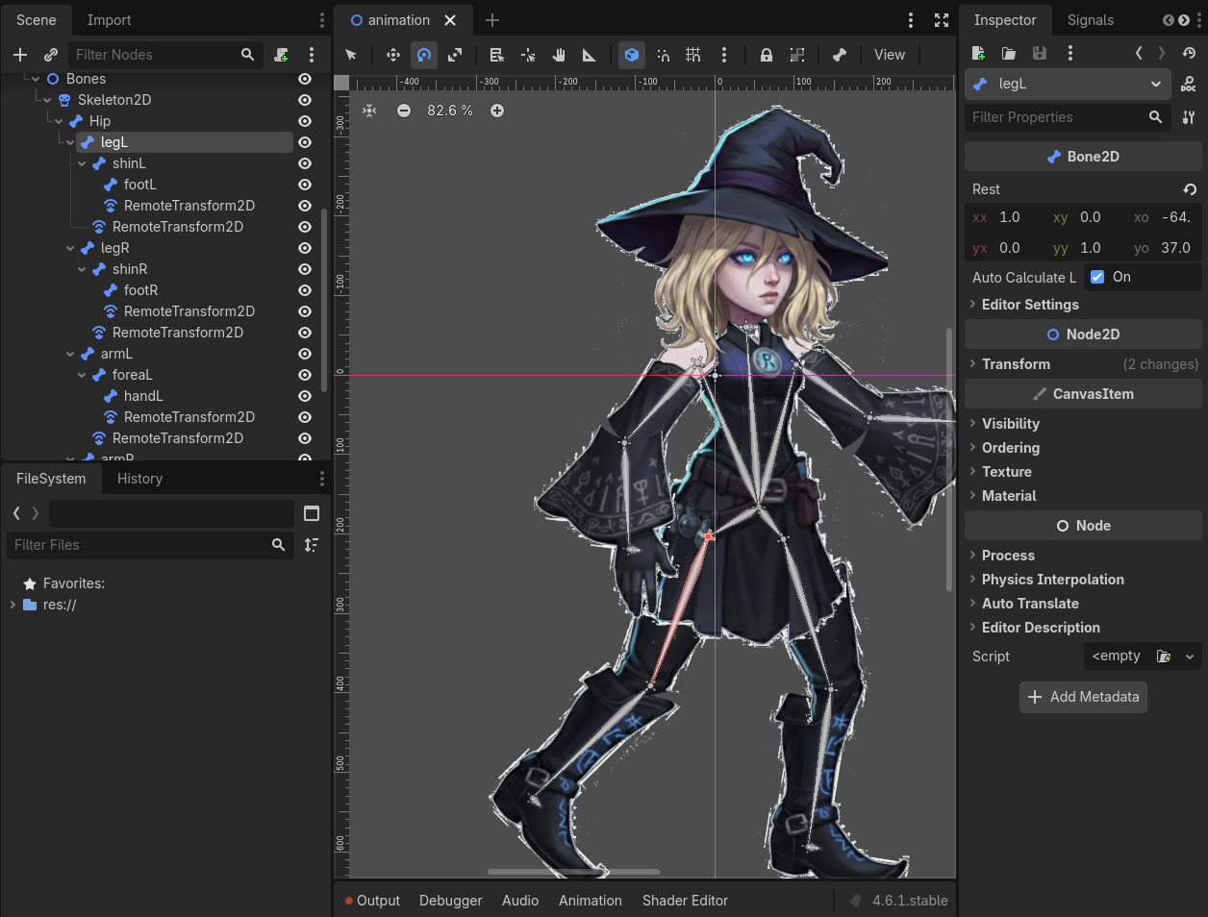Click the skeleton bone options icon
Image resolution: width=1208 pixels, height=917 pixels.
point(839,55)
